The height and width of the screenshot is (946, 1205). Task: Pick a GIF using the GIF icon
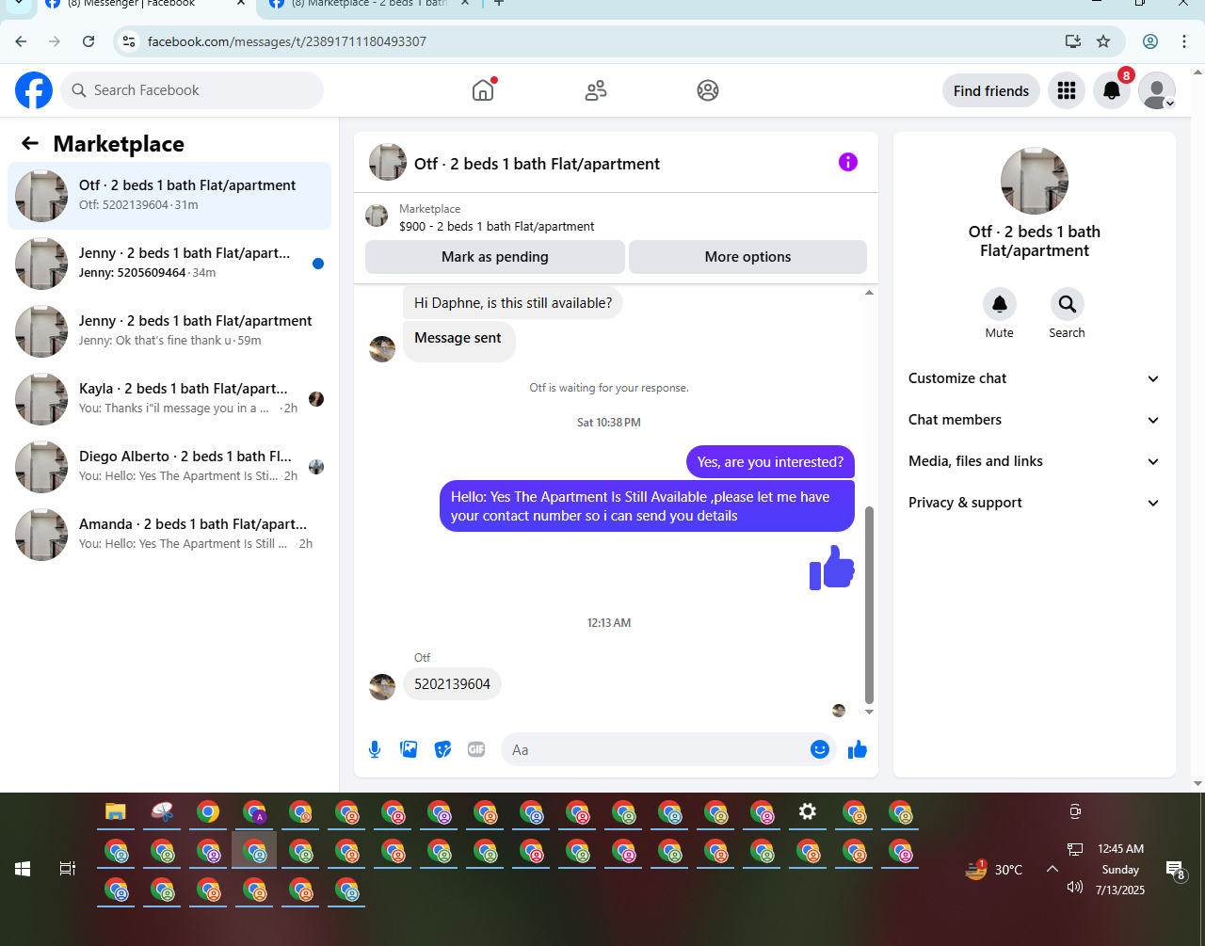pyautogui.click(x=476, y=749)
